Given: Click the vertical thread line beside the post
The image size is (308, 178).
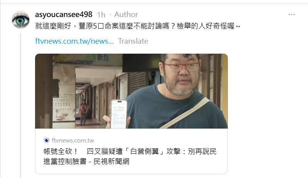Looking at the screenshot, I should pos(21,106).
